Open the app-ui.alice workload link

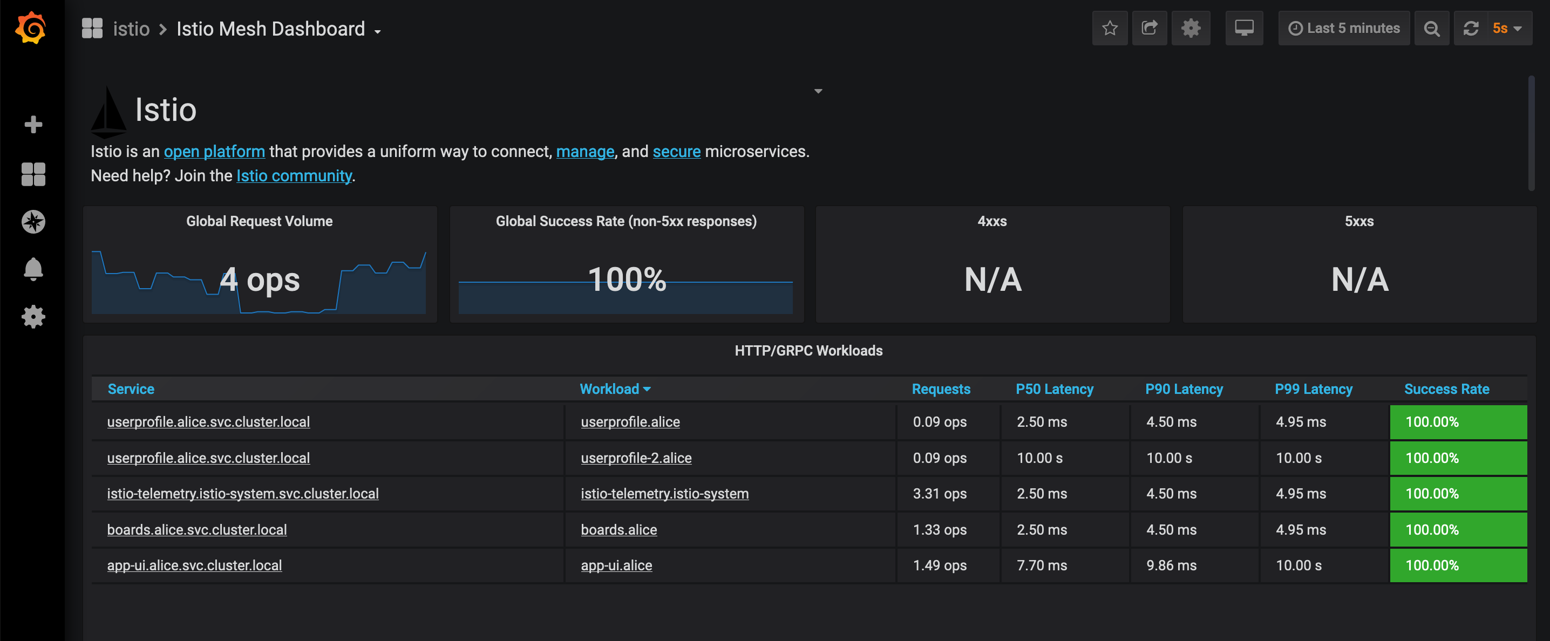[x=616, y=565]
